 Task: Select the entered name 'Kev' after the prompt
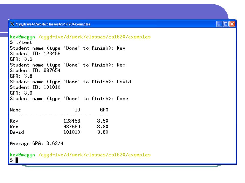(x=121, y=48)
